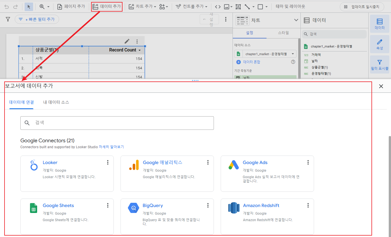Choose the Amazon Redshift connector
The image size is (391, 237).
[x=267, y=217]
